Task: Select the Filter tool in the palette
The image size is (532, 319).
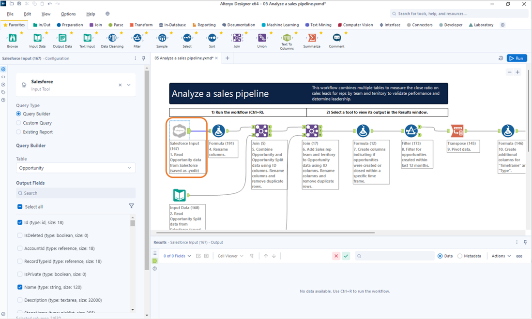Action: coord(137,38)
